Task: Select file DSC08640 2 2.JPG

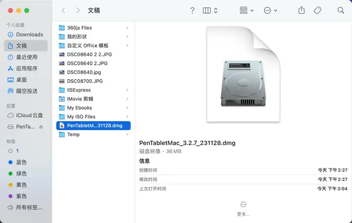Action: (x=93, y=55)
